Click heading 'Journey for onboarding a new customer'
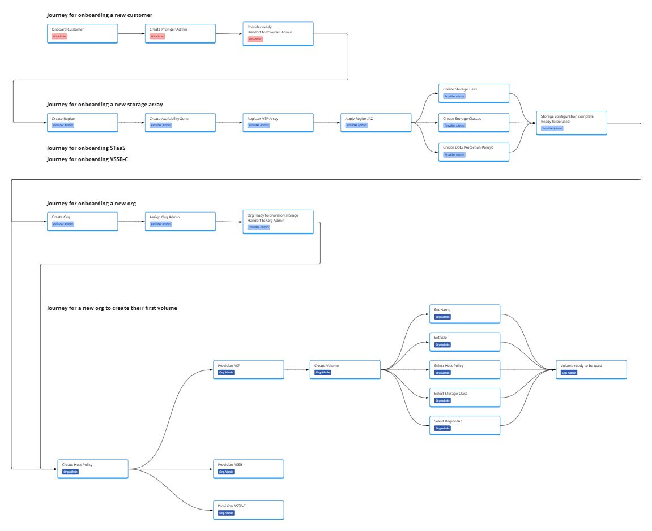The width and height of the screenshot is (652, 531). pos(99,15)
